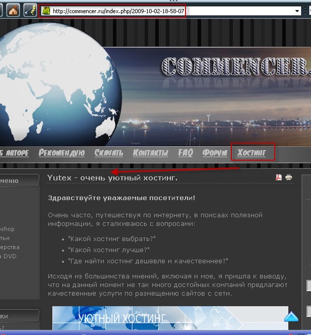The width and height of the screenshot is (311, 335).
Task: Click the Yutex article title
Action: [112, 178]
